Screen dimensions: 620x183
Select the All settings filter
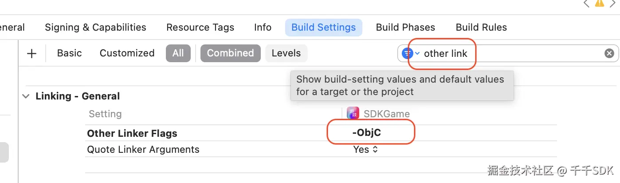coord(178,53)
